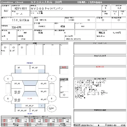Click the 114,970km mileage reading
The width and height of the screenshot is (127, 127).
pos(21,20)
